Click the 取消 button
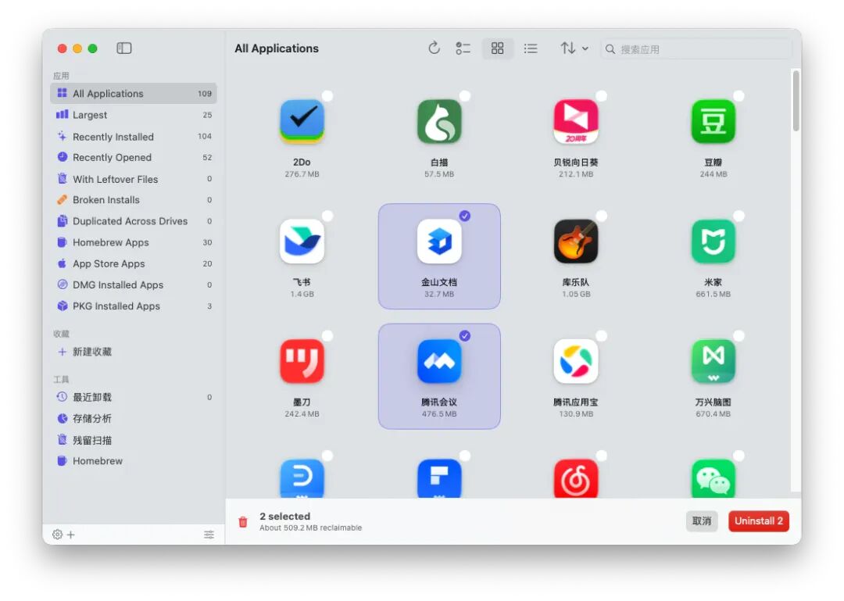Viewport: 844px width, 601px height. pyautogui.click(x=701, y=521)
